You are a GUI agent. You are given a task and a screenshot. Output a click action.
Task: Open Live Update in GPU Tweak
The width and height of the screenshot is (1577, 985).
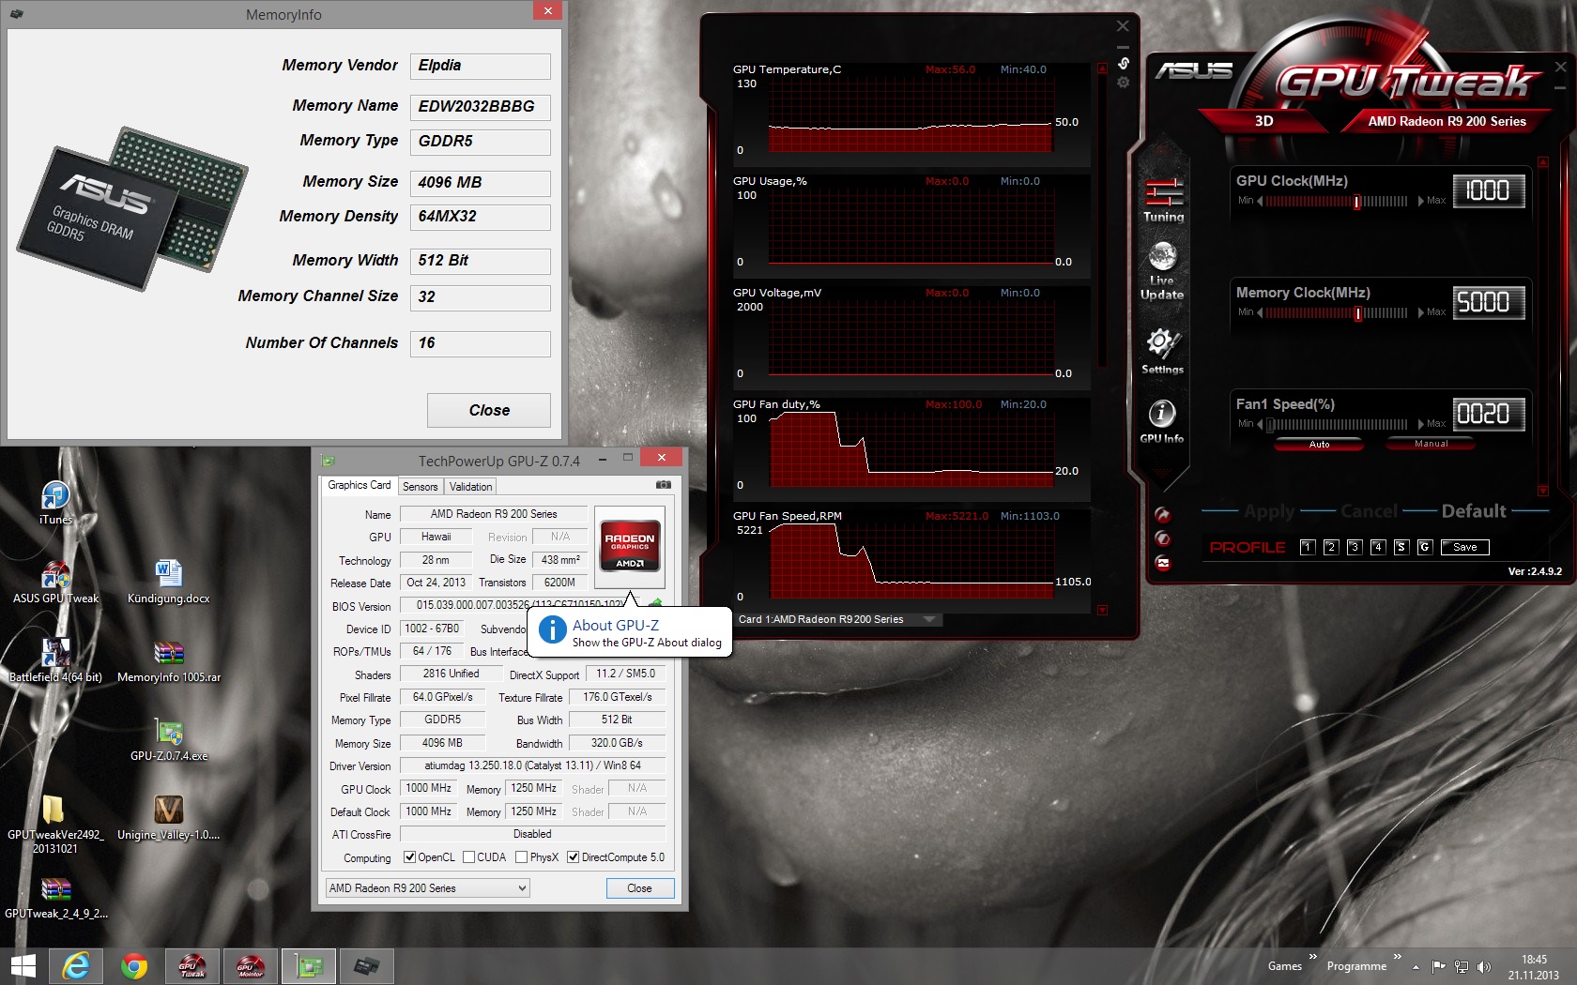pyautogui.click(x=1162, y=270)
